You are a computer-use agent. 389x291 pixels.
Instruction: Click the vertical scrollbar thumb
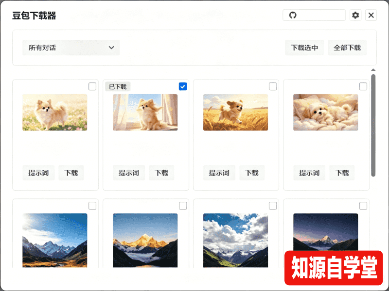click(373, 126)
